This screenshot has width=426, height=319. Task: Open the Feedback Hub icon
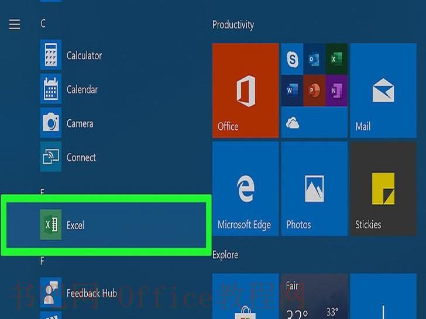pyautogui.click(x=51, y=292)
